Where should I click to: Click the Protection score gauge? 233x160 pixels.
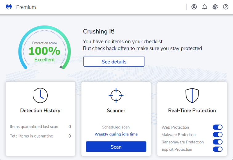(45, 48)
